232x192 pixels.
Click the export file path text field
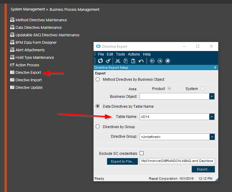[x=177, y=161]
